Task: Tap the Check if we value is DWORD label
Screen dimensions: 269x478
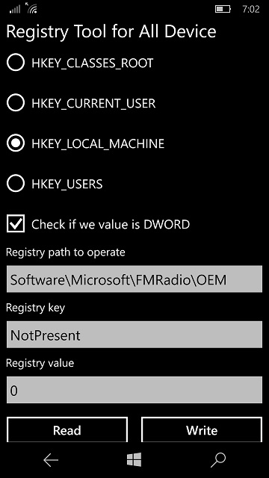Action: click(x=111, y=224)
